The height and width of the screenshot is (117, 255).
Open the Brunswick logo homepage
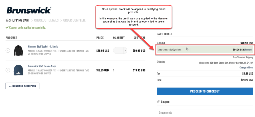[29, 10]
